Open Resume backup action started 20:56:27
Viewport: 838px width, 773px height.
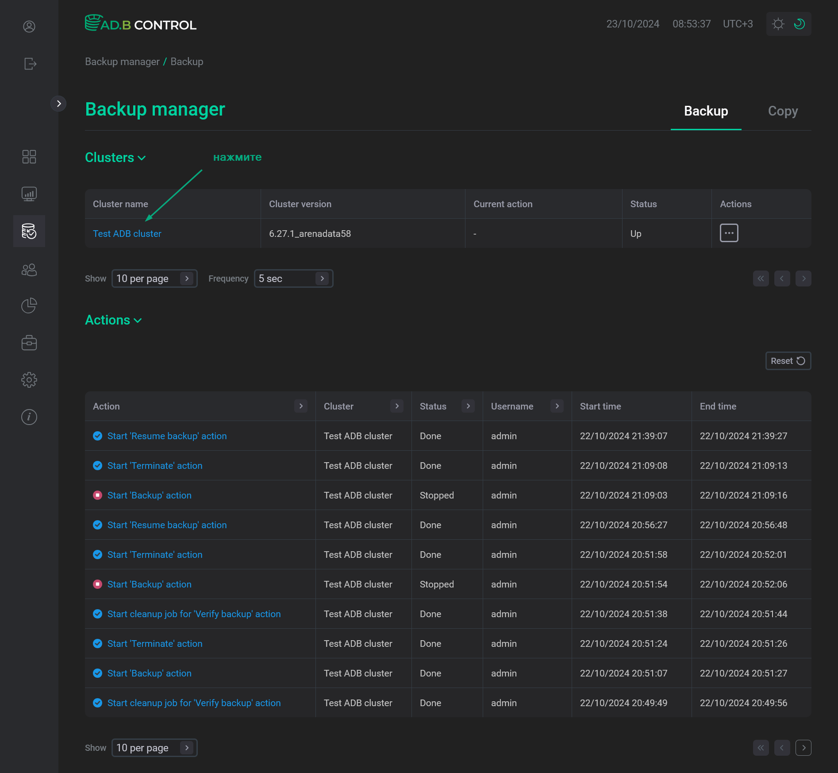[x=167, y=525]
